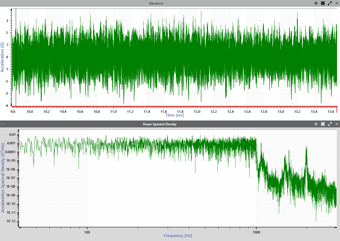This screenshot has height=241, width=340.
Task: Select the grid layout icon on the PSD panel
Action: (x=323, y=124)
